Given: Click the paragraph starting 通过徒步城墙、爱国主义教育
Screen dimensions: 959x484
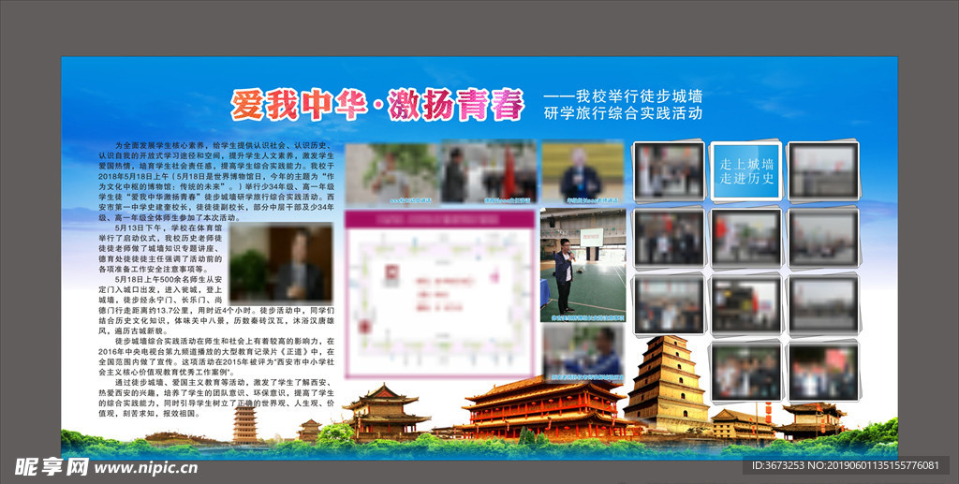Looking at the screenshot, I should coord(216,398).
